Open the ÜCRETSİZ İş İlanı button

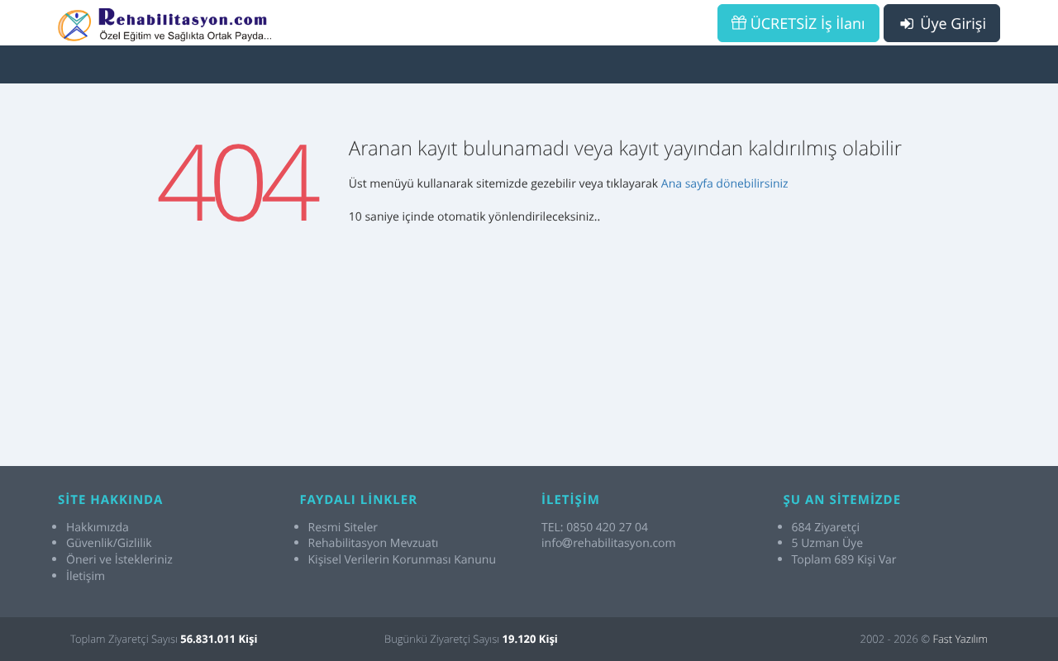798,23
